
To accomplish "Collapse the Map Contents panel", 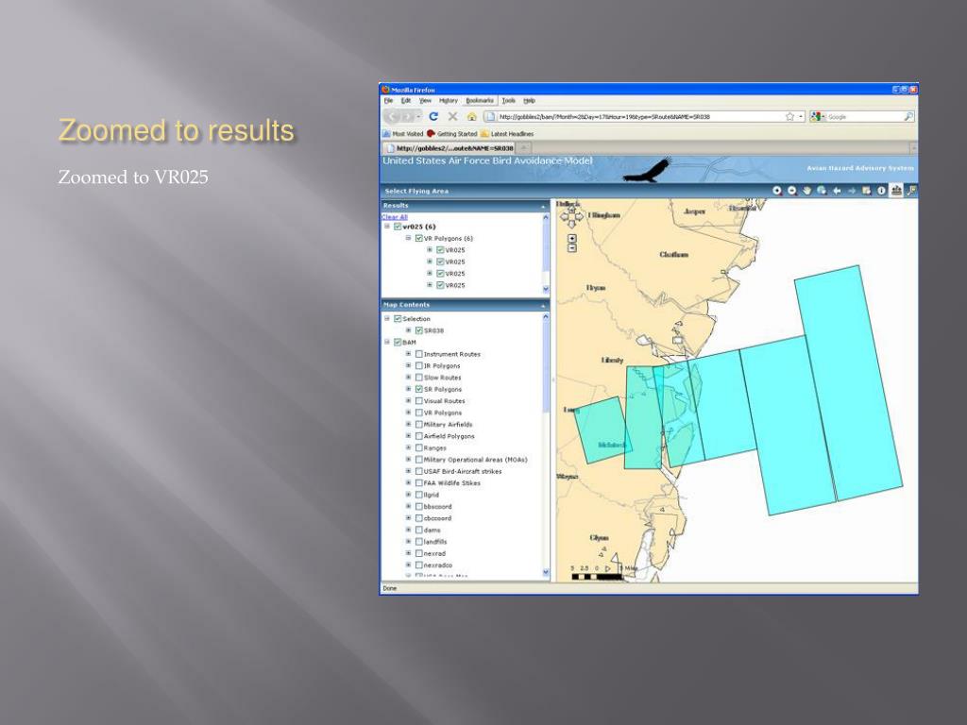I will coord(543,305).
